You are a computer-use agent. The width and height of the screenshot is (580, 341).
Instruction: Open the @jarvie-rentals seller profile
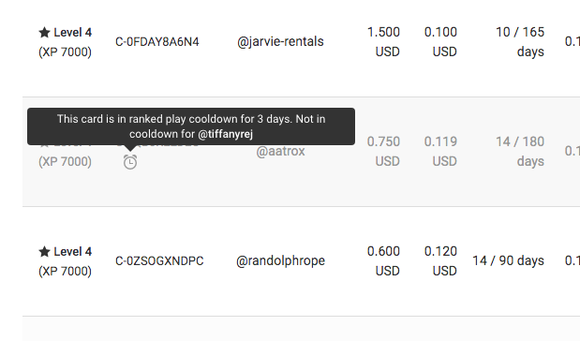click(280, 41)
